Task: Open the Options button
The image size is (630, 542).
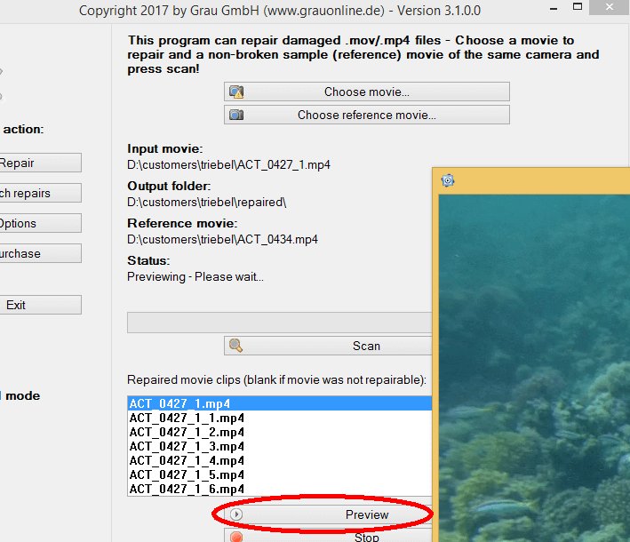Action: [x=40, y=223]
